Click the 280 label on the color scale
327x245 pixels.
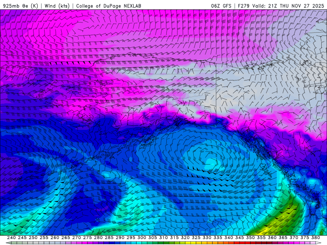pyautogui.click(x=98, y=238)
